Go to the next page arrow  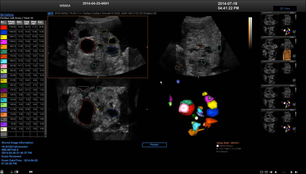click(291, 172)
